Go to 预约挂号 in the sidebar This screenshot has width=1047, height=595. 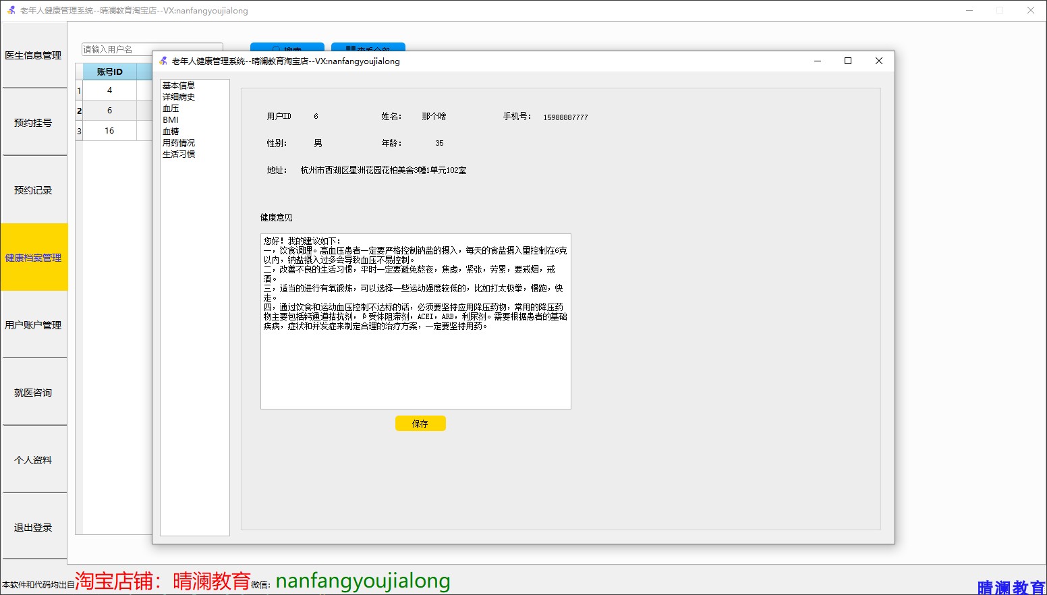point(33,123)
